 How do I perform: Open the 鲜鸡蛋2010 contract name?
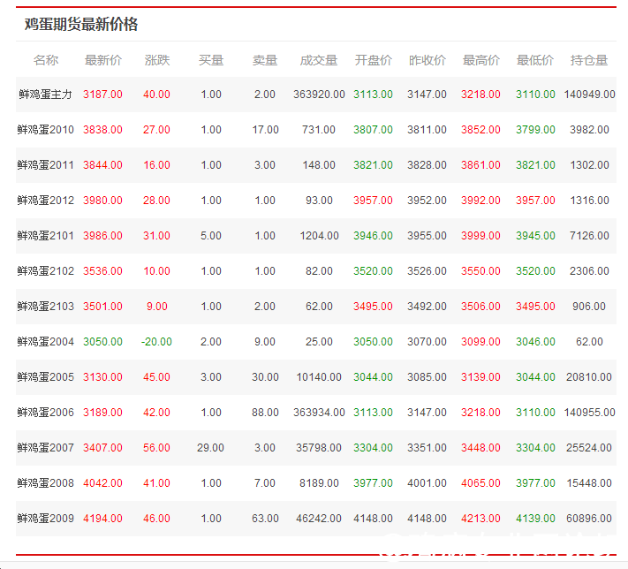coord(46,130)
